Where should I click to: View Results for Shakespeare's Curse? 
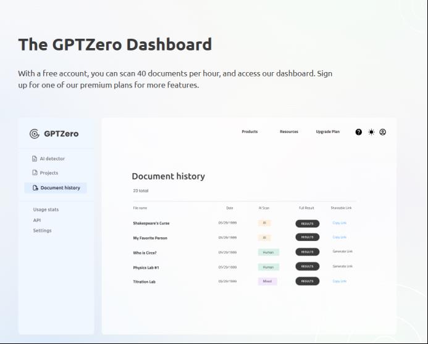308,224
